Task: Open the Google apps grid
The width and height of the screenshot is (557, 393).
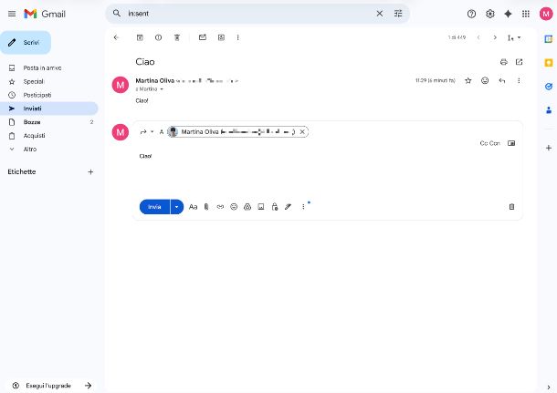Action: tap(526, 14)
